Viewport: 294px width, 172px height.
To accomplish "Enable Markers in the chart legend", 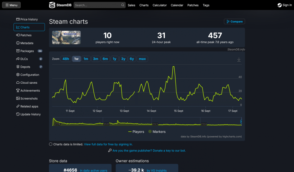I will click(x=157, y=131).
